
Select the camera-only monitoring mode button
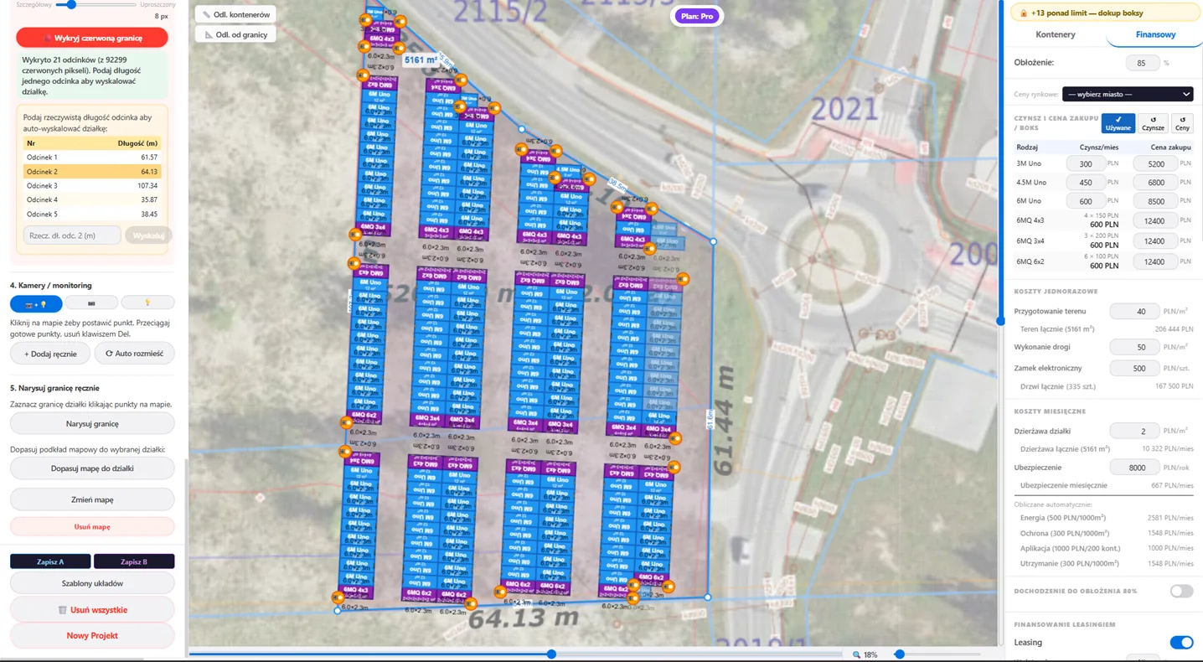[x=91, y=303]
